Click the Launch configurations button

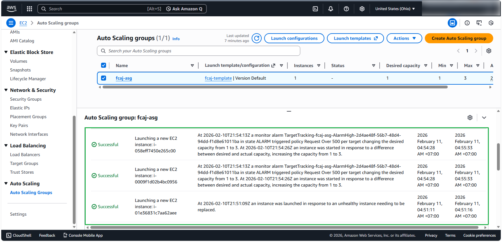[x=294, y=38]
